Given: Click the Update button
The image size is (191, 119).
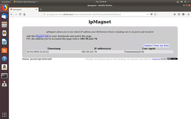Looking at the screenshot, I should click(148, 45).
